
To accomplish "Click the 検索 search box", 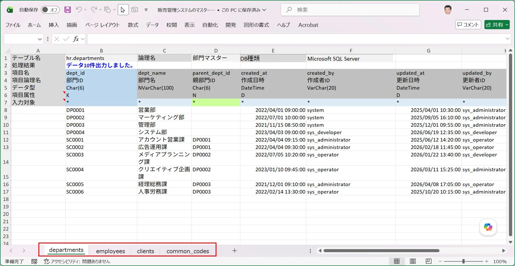I will (350, 10).
